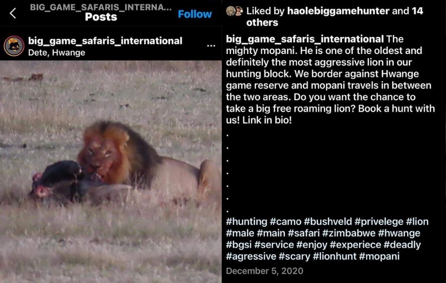Open the #lionhunt hashtag

pyautogui.click(x=334, y=256)
